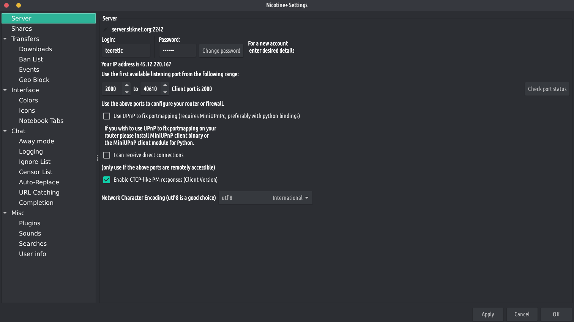Focus the Login username field
This screenshot has width=574, height=322.
(x=126, y=51)
